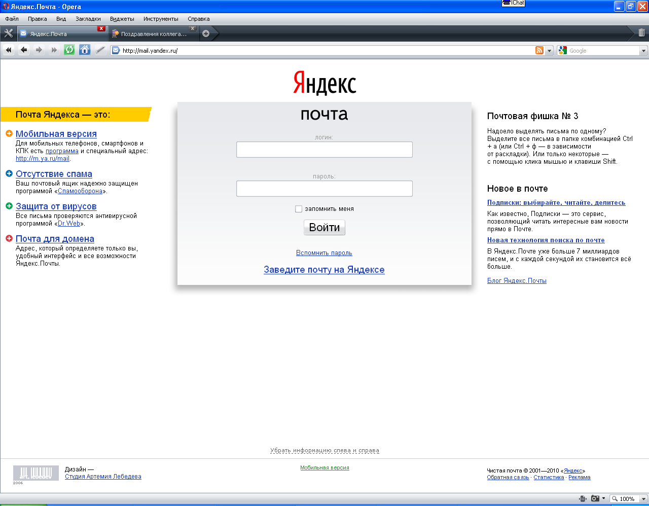This screenshot has height=506, width=649.
Task: Click Убрать информацию слева и справа
Action: pos(324,450)
